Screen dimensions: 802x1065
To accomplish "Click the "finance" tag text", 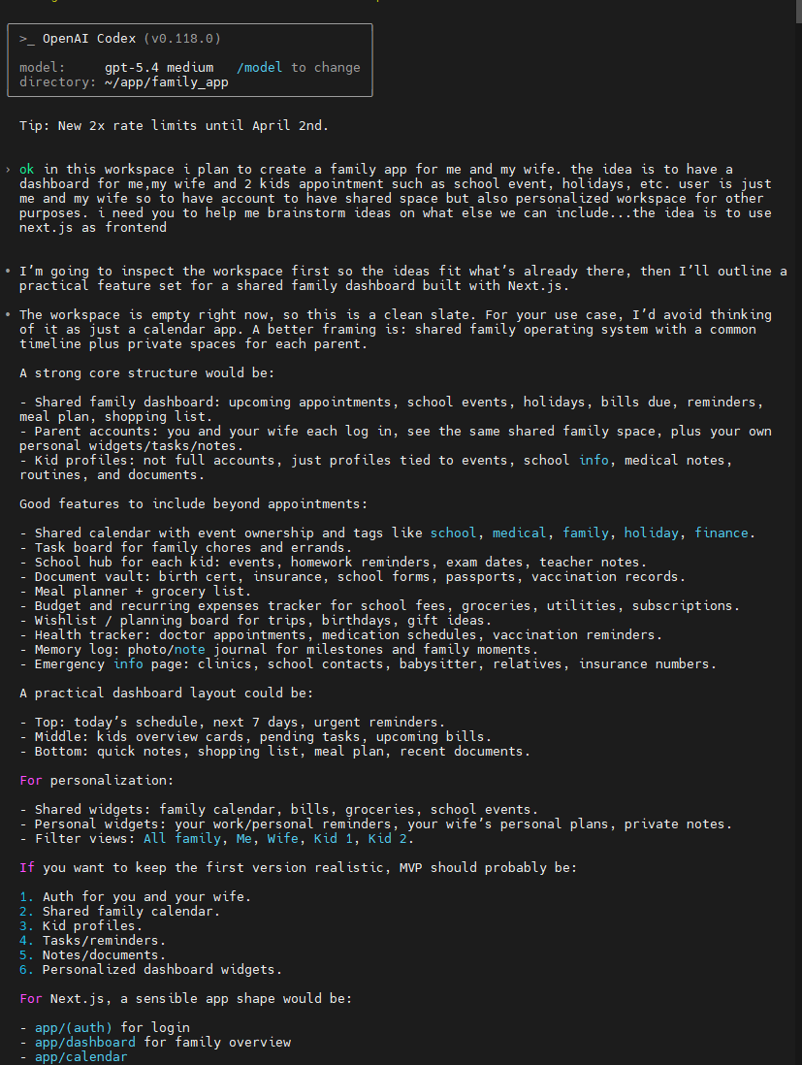I will pos(721,533).
